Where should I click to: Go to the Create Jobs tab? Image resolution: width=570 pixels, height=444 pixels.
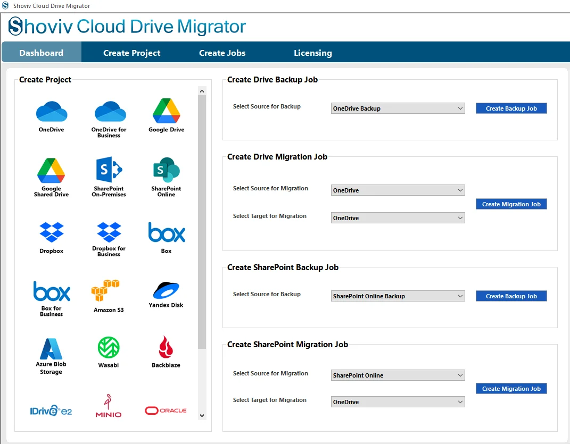pyautogui.click(x=222, y=53)
